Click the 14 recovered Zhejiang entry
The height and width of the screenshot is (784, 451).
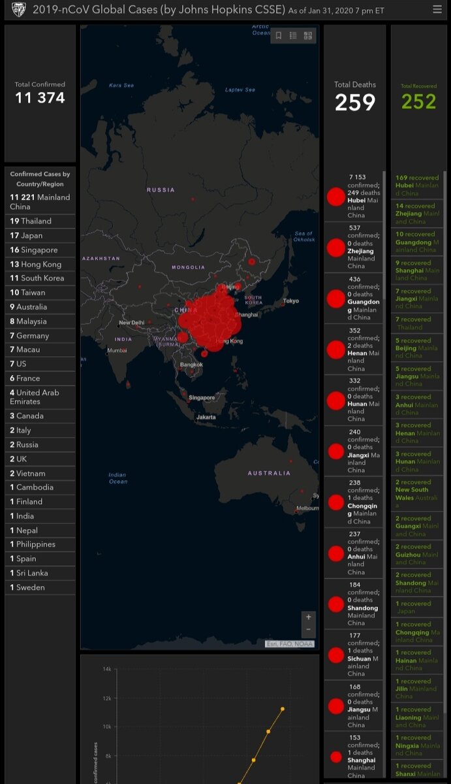(x=417, y=214)
